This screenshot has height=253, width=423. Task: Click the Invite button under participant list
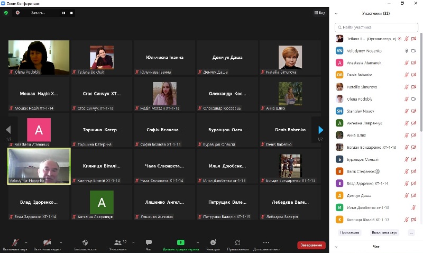[x=350, y=232]
